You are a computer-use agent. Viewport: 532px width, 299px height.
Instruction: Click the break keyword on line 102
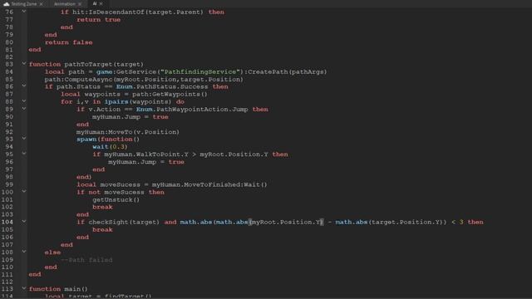102,207
